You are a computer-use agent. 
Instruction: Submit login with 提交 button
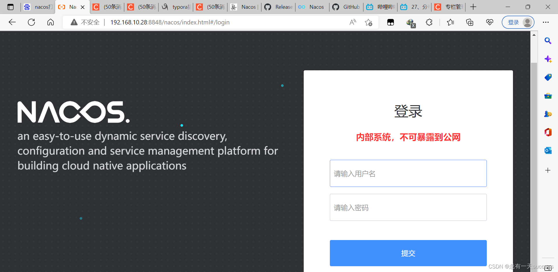(408, 253)
